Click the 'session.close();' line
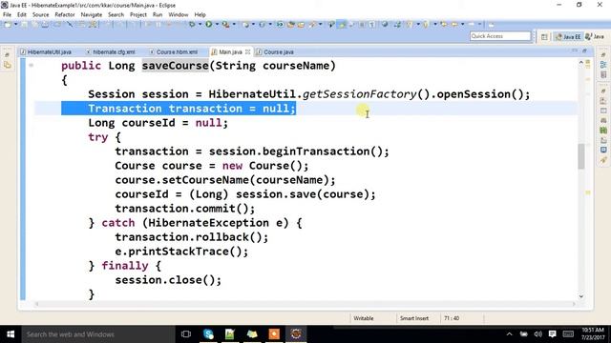 click(168, 280)
